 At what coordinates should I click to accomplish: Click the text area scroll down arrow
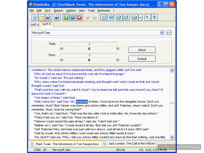(x=172, y=137)
